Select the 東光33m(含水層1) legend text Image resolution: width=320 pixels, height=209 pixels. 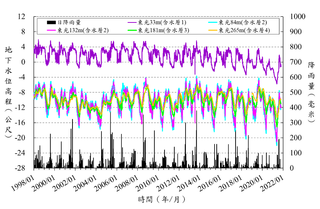click(x=162, y=22)
